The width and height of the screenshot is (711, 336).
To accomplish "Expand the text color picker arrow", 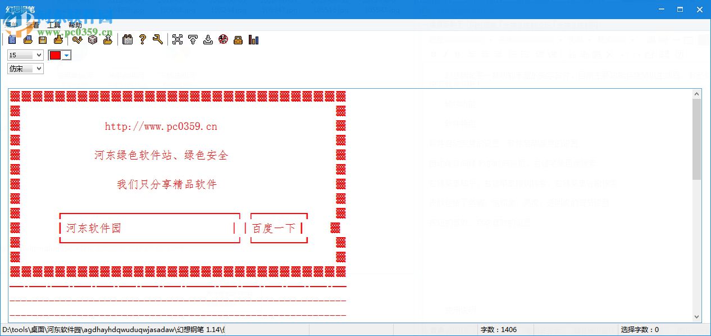I will (x=66, y=55).
